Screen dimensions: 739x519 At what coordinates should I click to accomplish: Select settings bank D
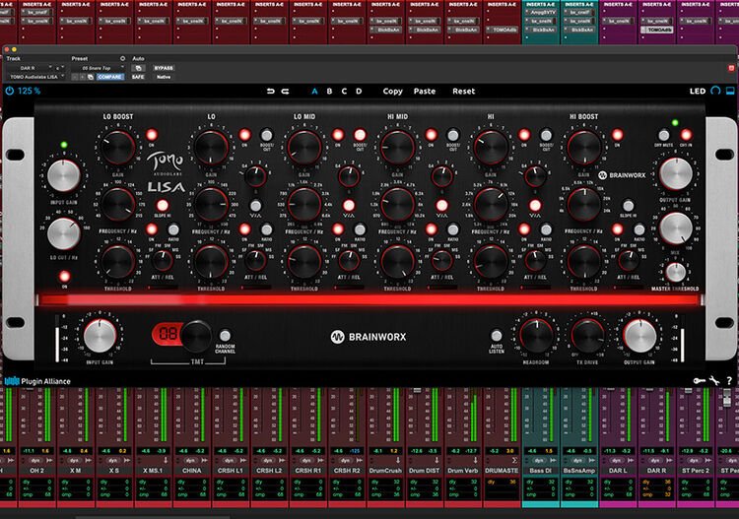click(x=359, y=92)
